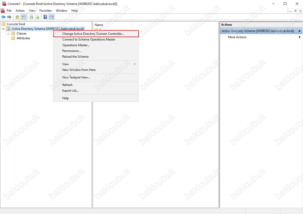Screen dimensions: 303x214
Task: Select Classes node in the tree
Action: (x=22, y=34)
